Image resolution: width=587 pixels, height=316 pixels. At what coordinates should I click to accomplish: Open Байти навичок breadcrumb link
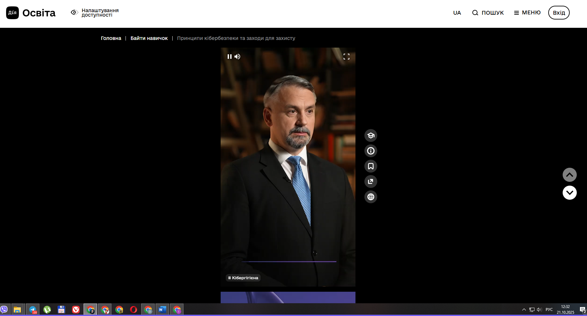(x=149, y=38)
